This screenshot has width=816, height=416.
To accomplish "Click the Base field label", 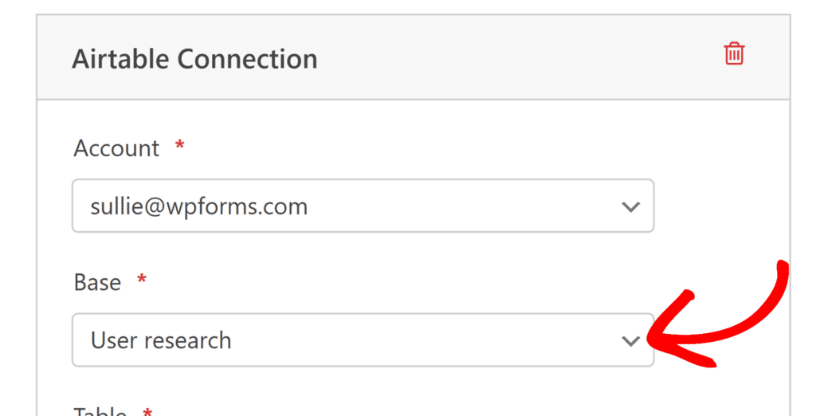I will pos(97,283).
